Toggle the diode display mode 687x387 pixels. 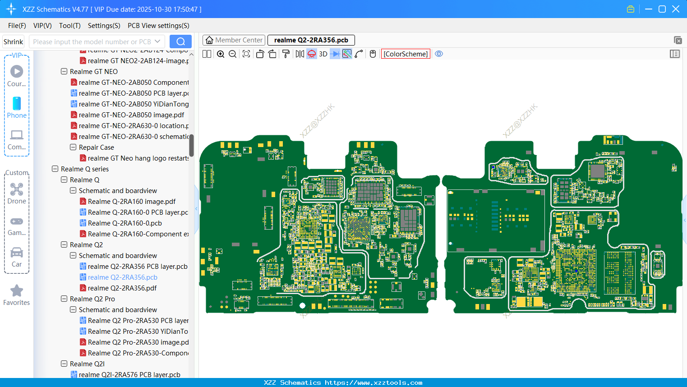(335, 54)
